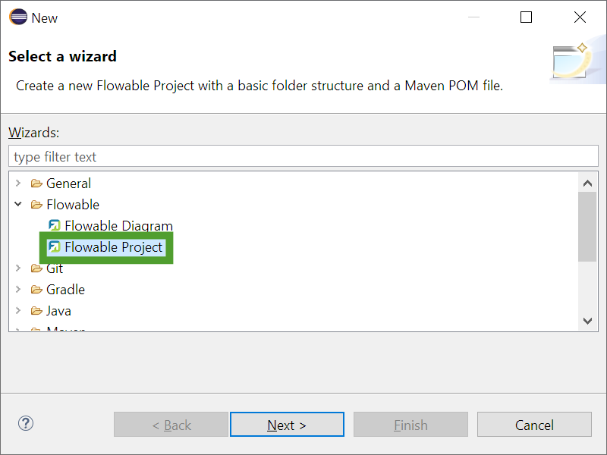Viewport: 607px width, 455px height.
Task: Click the Git folder icon
Action: [36, 268]
